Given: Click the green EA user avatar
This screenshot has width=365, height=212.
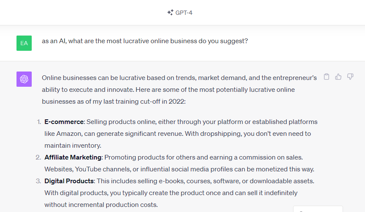Looking at the screenshot, I should [24, 43].
